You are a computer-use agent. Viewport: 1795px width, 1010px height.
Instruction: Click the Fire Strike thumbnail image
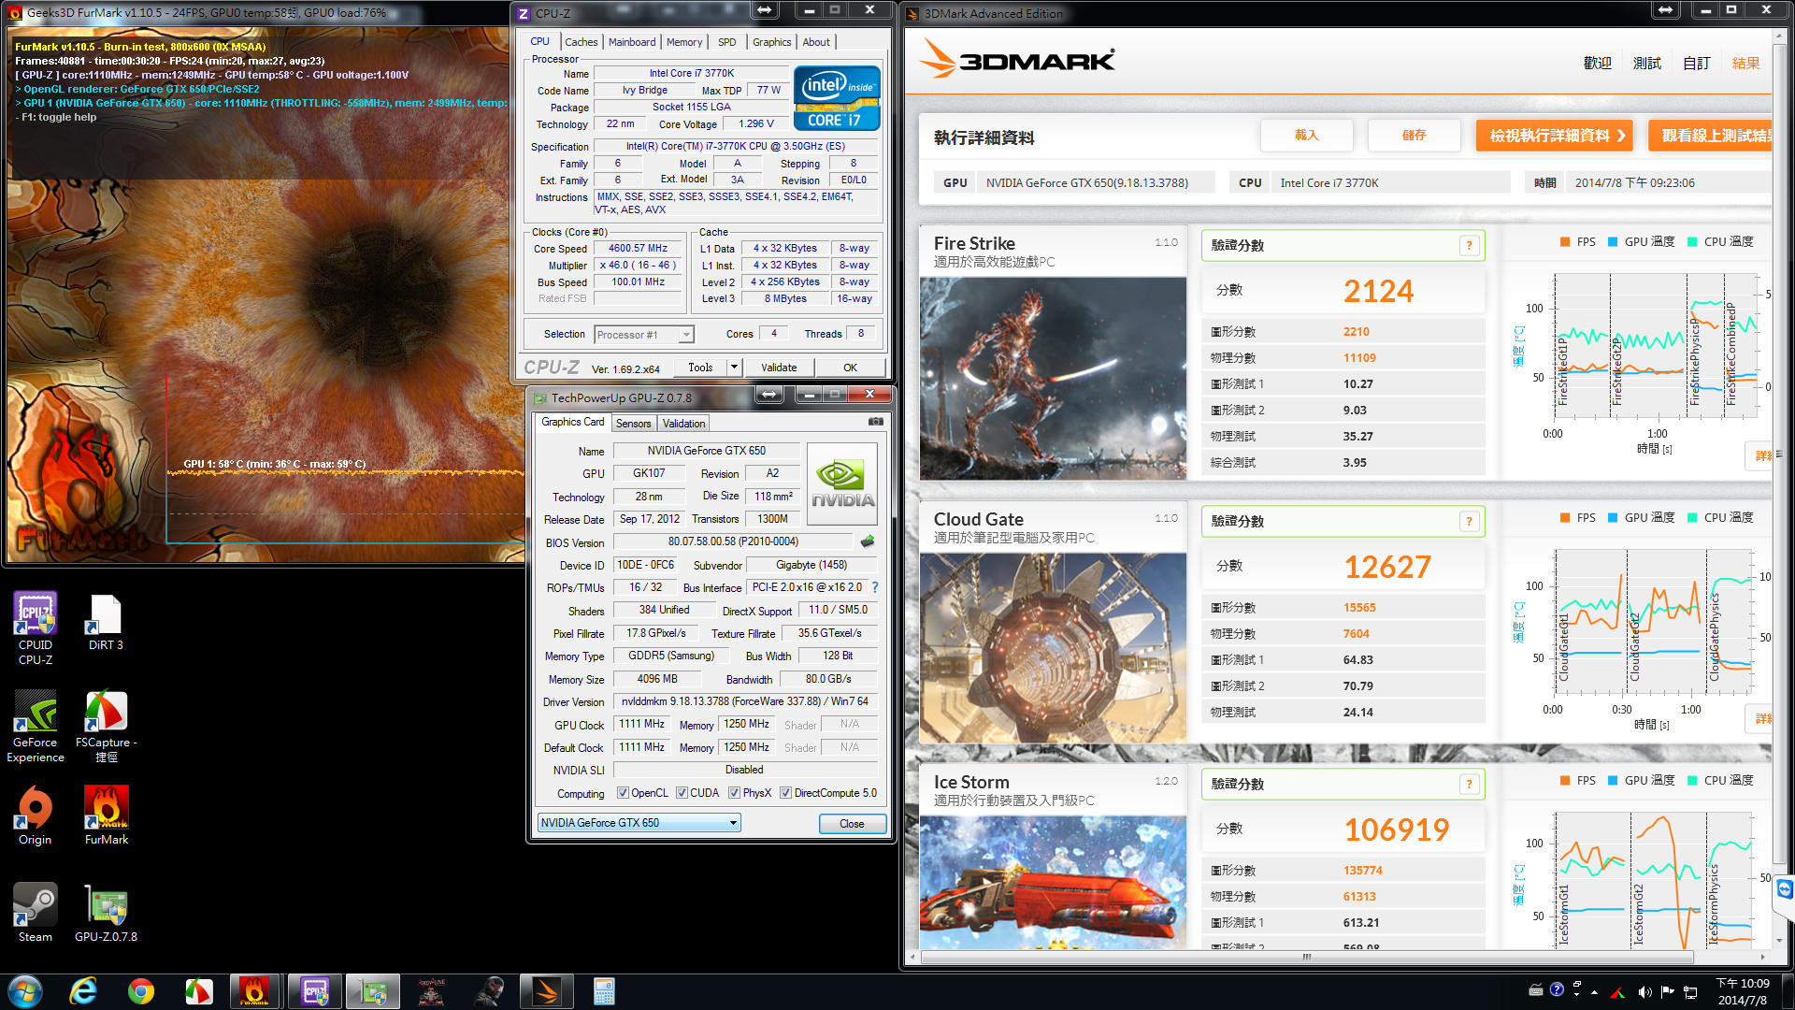pos(1053,379)
